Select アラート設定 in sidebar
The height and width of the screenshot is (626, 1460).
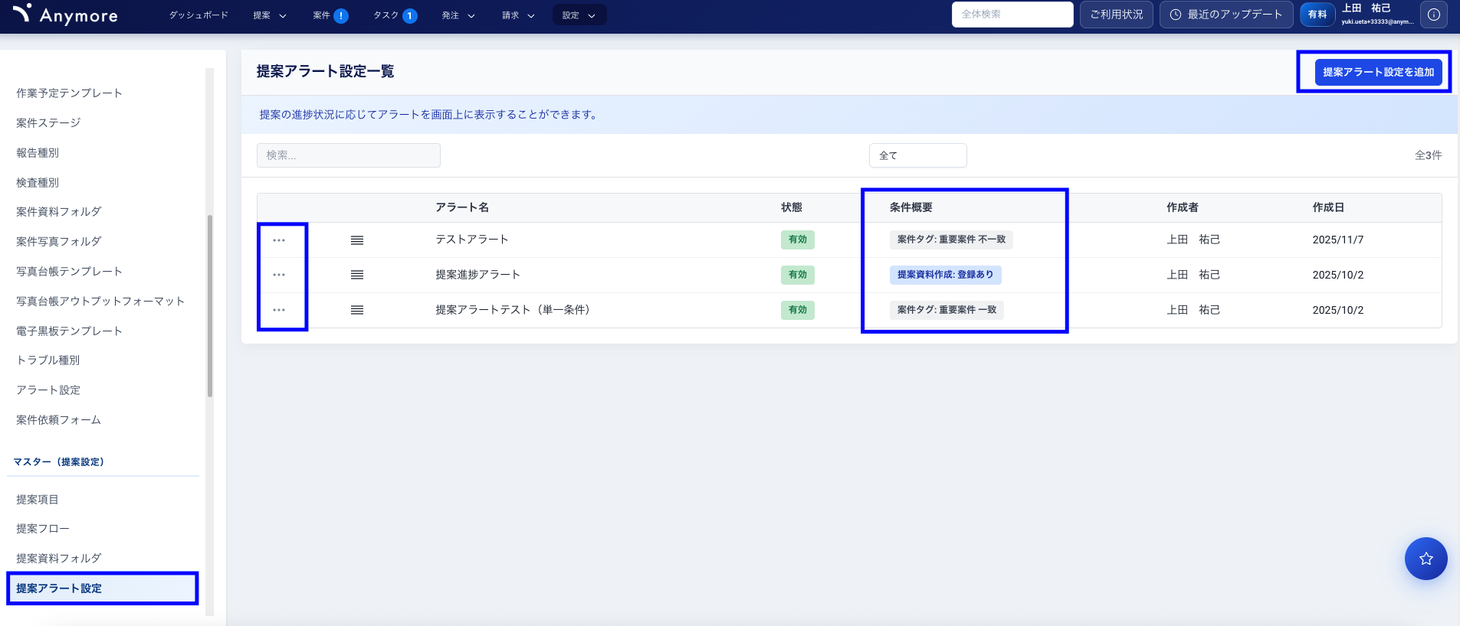point(48,390)
